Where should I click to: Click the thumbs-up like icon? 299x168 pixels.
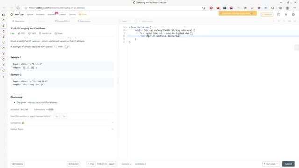19,33
